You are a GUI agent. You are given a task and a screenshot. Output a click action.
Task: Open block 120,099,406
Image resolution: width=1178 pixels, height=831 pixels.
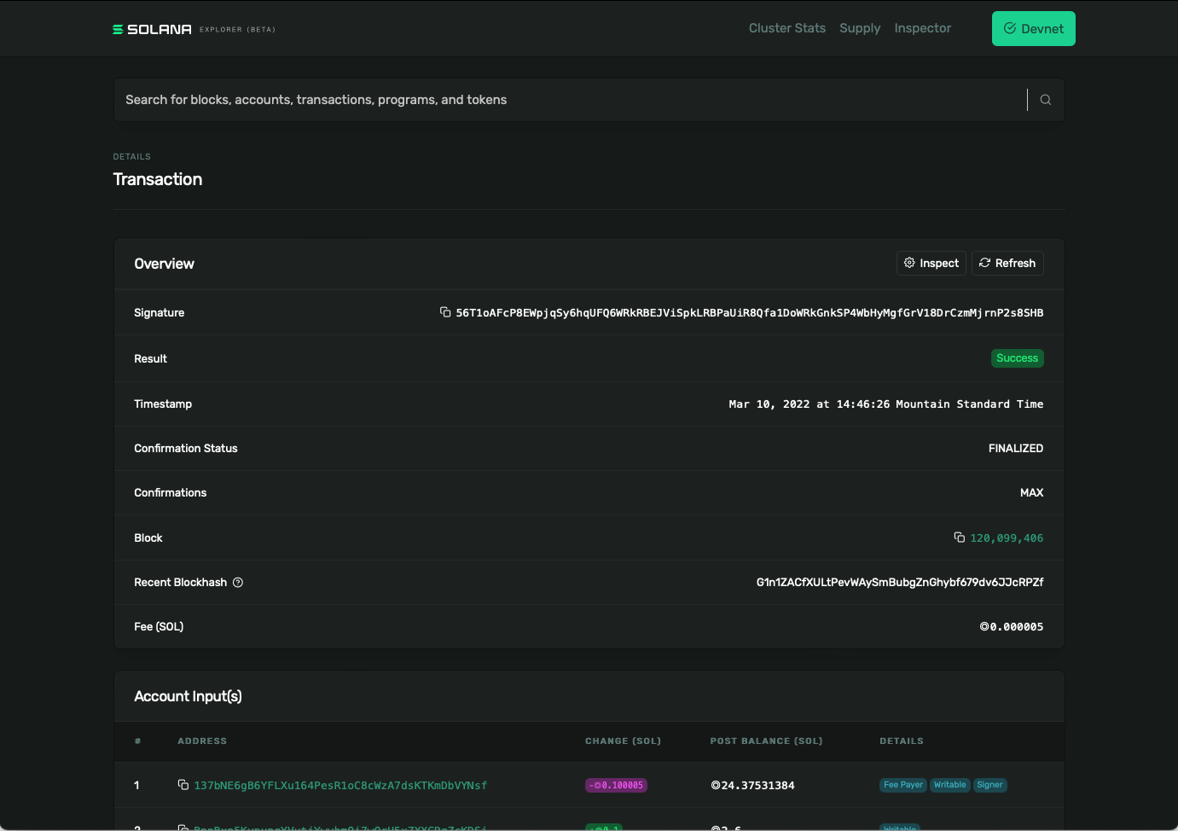pos(1006,538)
